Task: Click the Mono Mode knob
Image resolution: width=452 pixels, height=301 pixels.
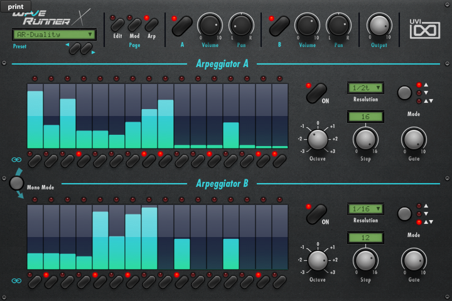Action: point(16,183)
